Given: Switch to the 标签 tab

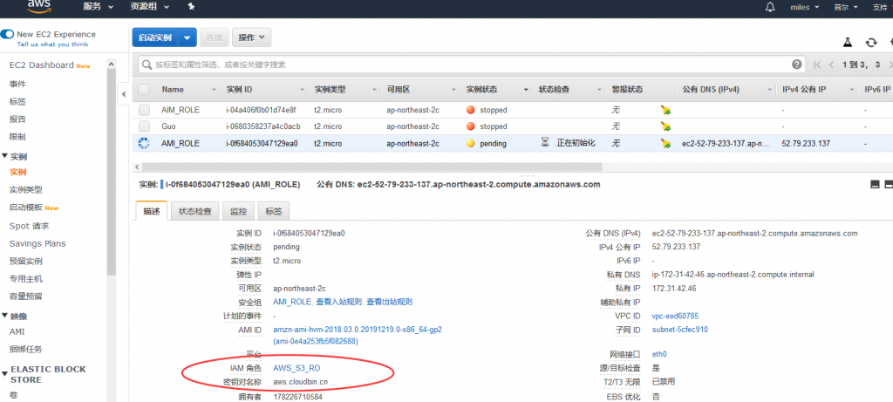Looking at the screenshot, I should pyautogui.click(x=273, y=211).
